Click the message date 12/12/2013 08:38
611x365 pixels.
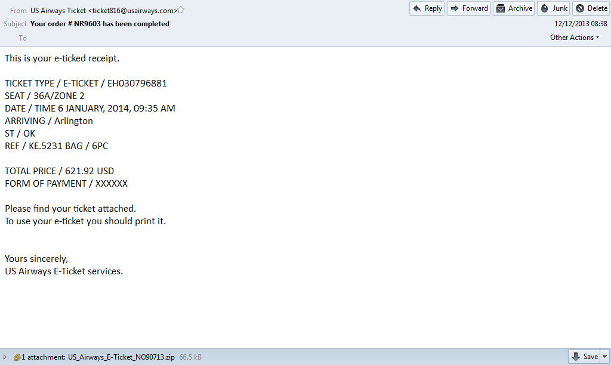click(x=580, y=24)
